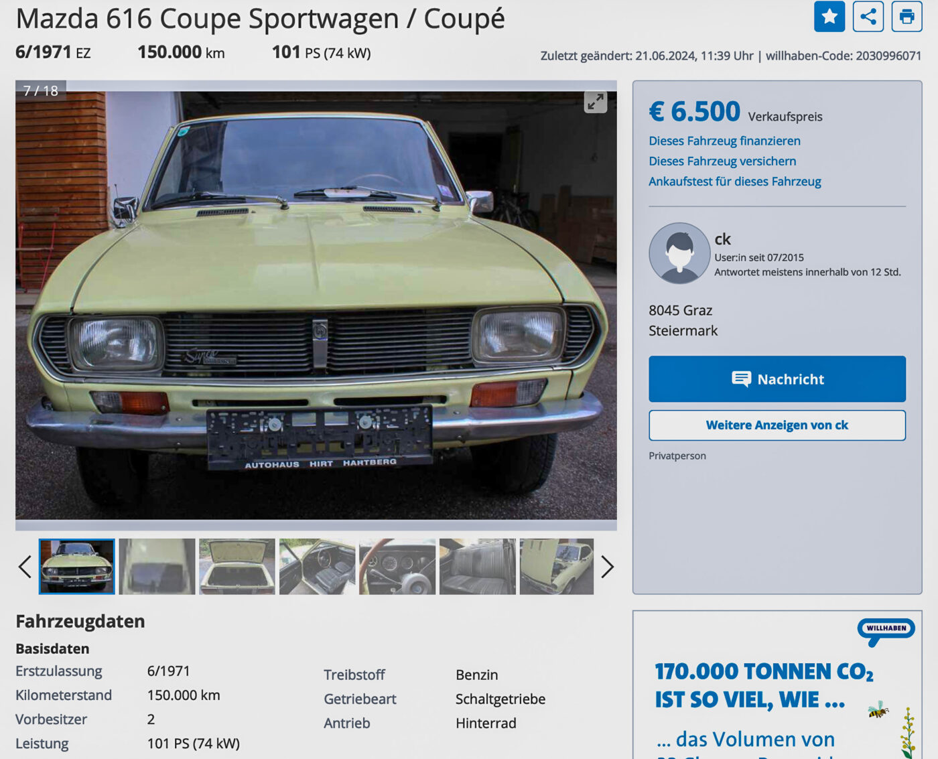Viewport: 938px width, 759px height.
Task: Send a Nachricht to the seller
Action: (x=777, y=379)
